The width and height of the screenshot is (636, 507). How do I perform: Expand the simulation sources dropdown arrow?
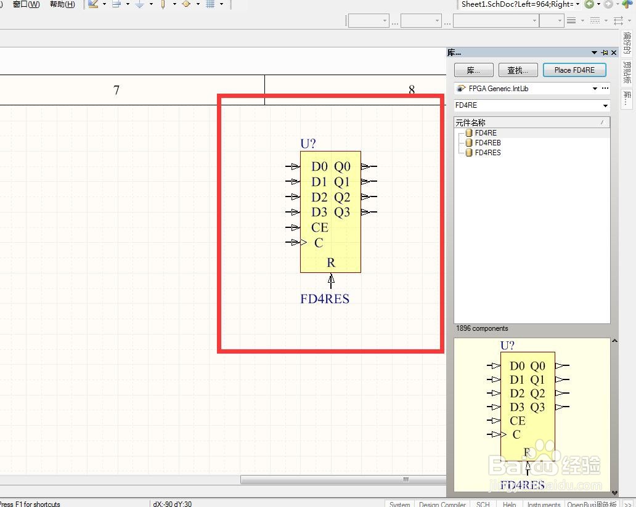tap(198, 4)
